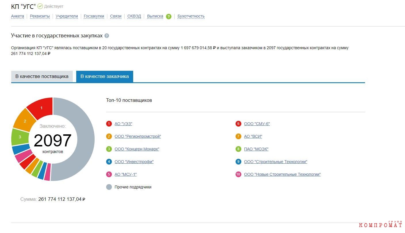Click the Топ-10 поставщиков heading
This screenshot has height=233, width=405.
[x=129, y=100]
